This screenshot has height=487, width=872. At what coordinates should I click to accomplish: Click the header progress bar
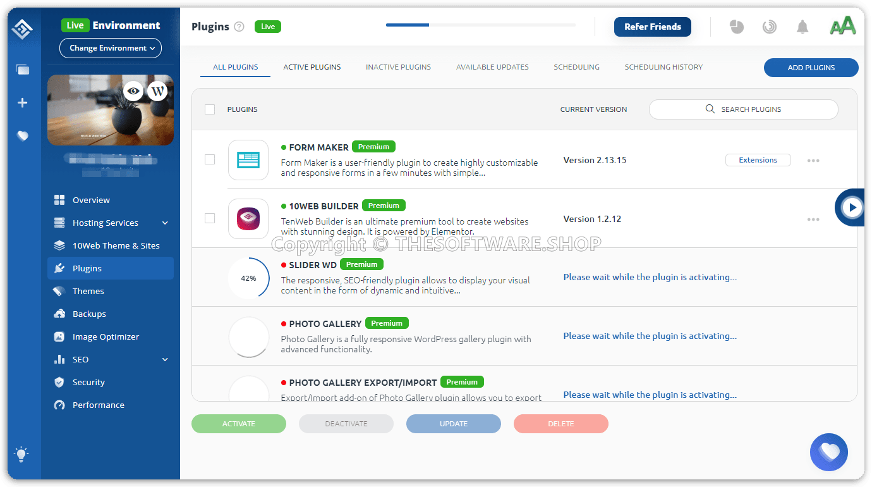pos(481,25)
